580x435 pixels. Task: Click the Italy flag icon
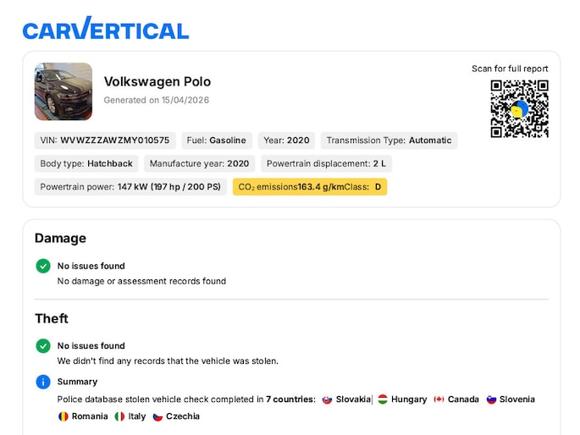pos(119,416)
